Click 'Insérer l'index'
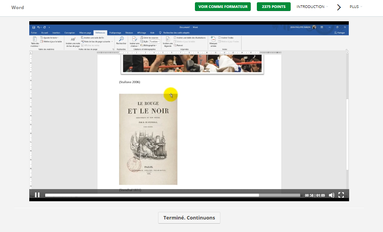The image size is (383, 232). click(x=226, y=38)
